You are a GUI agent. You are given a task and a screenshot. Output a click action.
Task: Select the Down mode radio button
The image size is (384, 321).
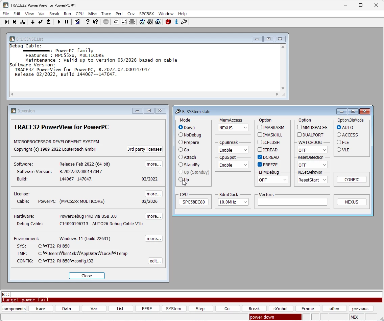coord(181,127)
